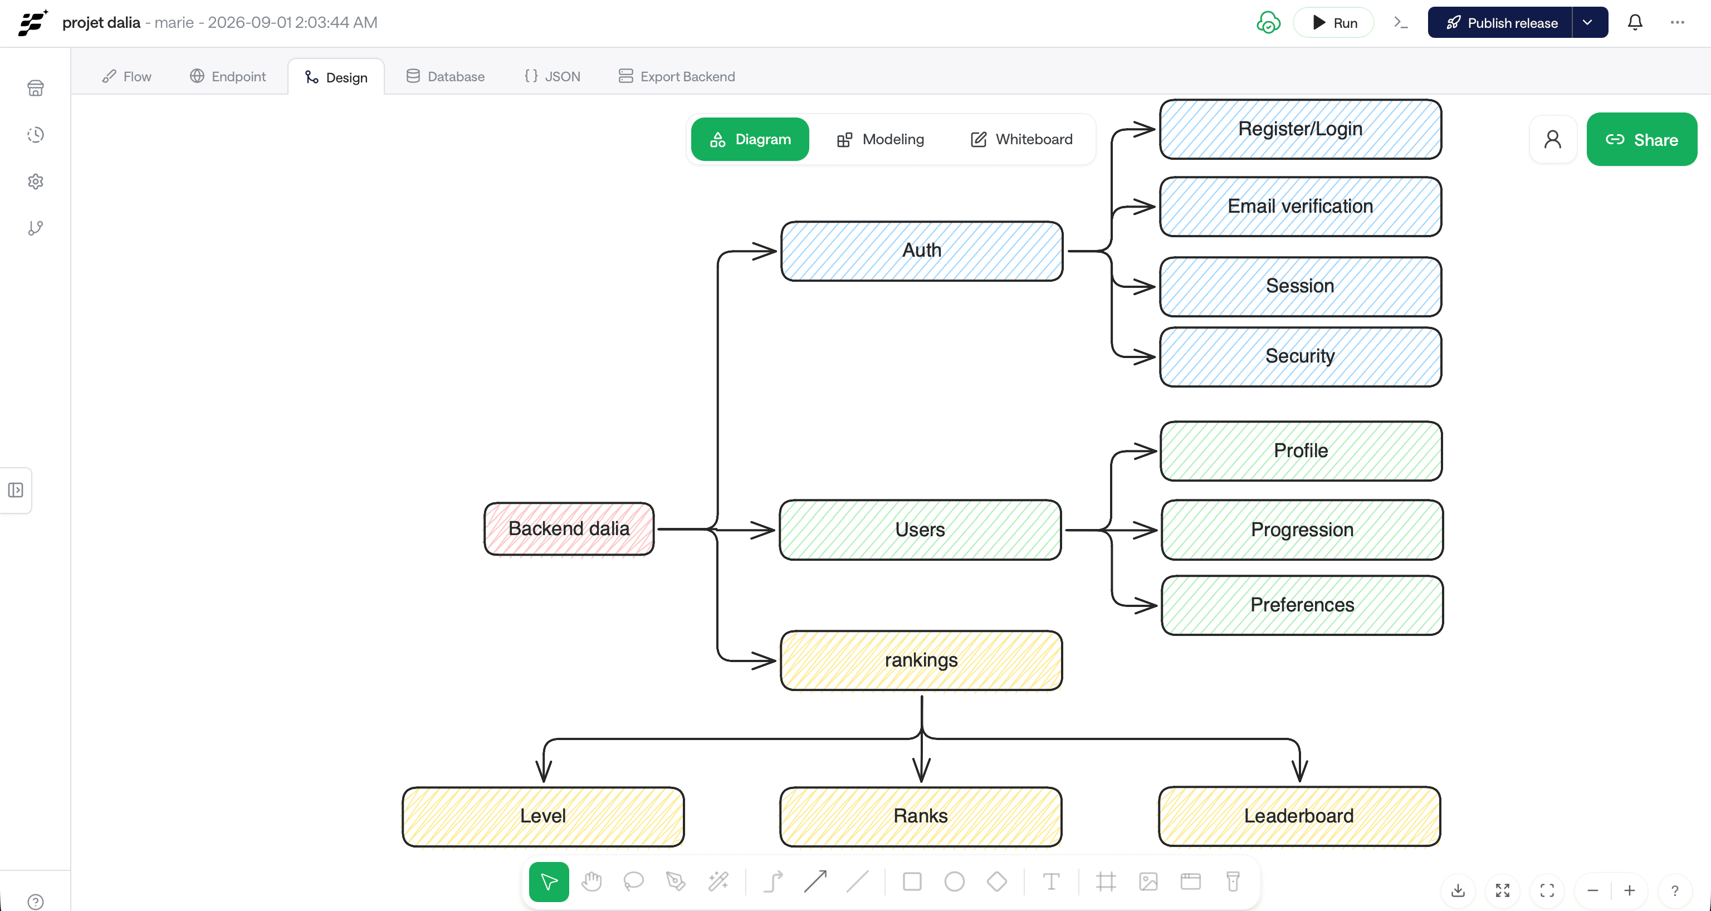Image resolution: width=1711 pixels, height=911 pixels.
Task: Select the frame grid tool
Action: 1106,882
